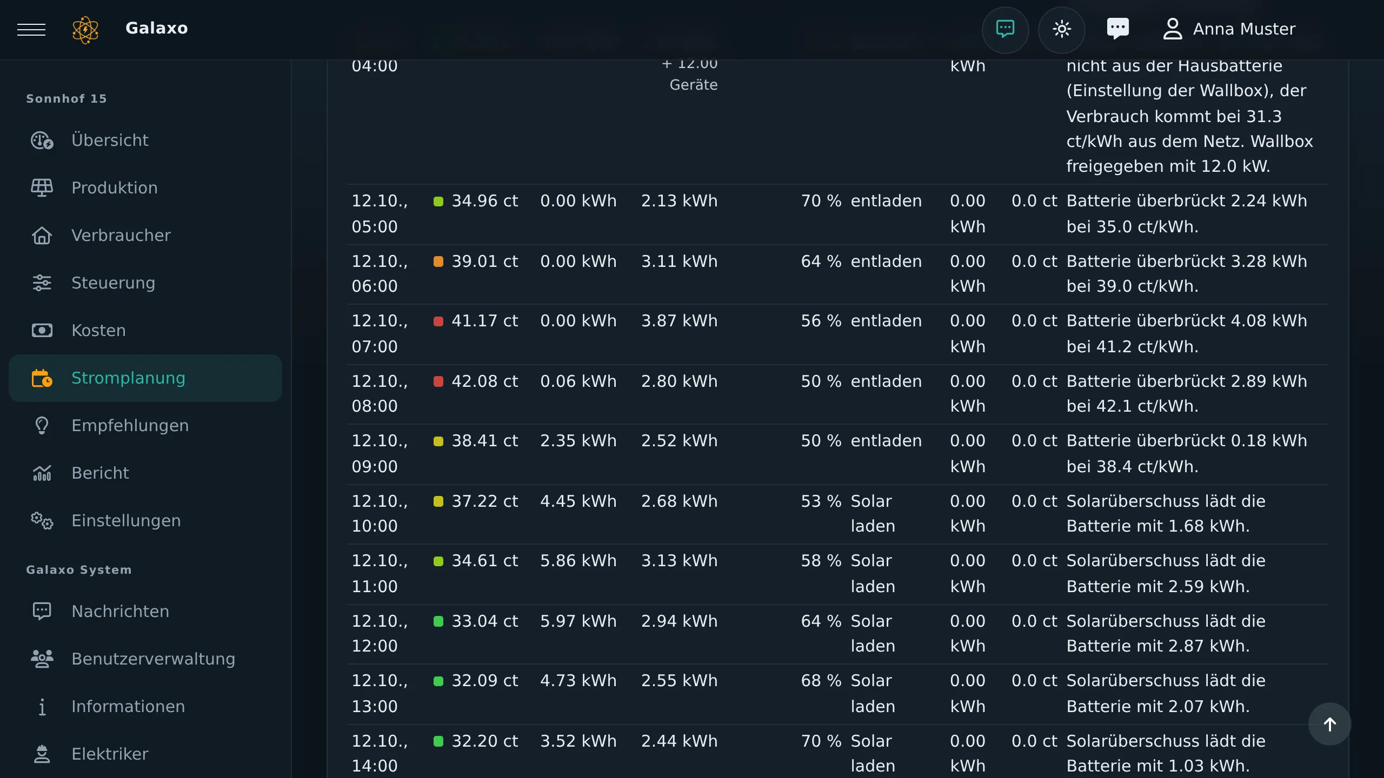Open Bericht chart icon
The width and height of the screenshot is (1384, 778).
click(x=42, y=473)
